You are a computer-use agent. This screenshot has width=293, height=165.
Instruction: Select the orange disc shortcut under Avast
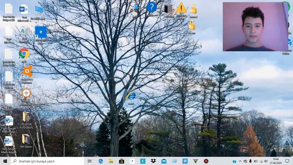[x=26, y=93]
